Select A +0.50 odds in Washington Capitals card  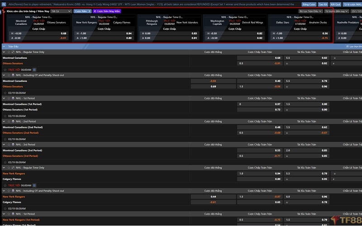coord(235,38)
